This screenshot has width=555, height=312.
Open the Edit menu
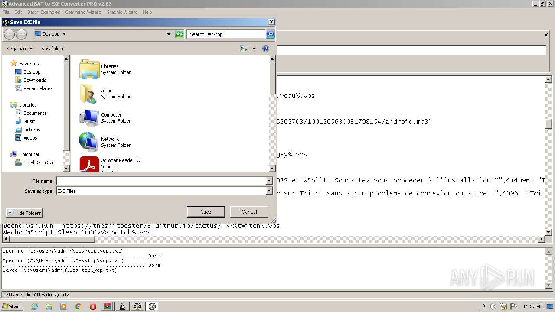tap(18, 12)
